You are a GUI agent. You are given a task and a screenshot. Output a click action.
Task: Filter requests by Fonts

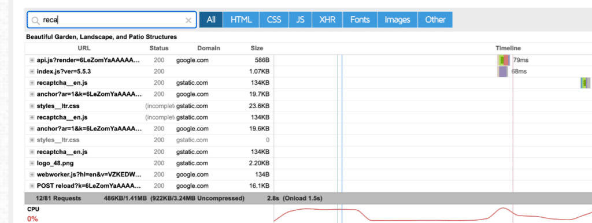(x=360, y=20)
